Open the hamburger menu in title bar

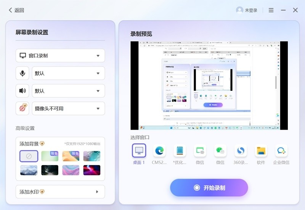[x=271, y=10]
